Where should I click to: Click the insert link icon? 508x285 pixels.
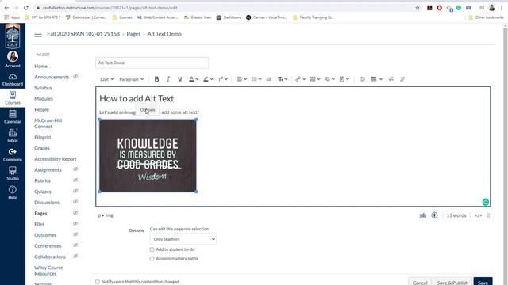pos(298,79)
